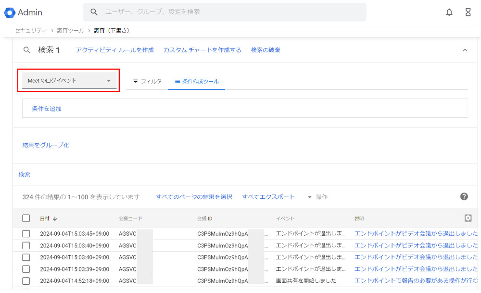
Task: Open the help question mark icon
Action: click(464, 196)
